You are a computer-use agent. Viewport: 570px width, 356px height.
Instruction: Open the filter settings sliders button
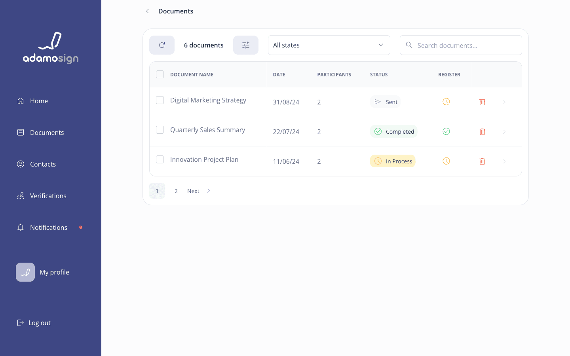(x=246, y=45)
